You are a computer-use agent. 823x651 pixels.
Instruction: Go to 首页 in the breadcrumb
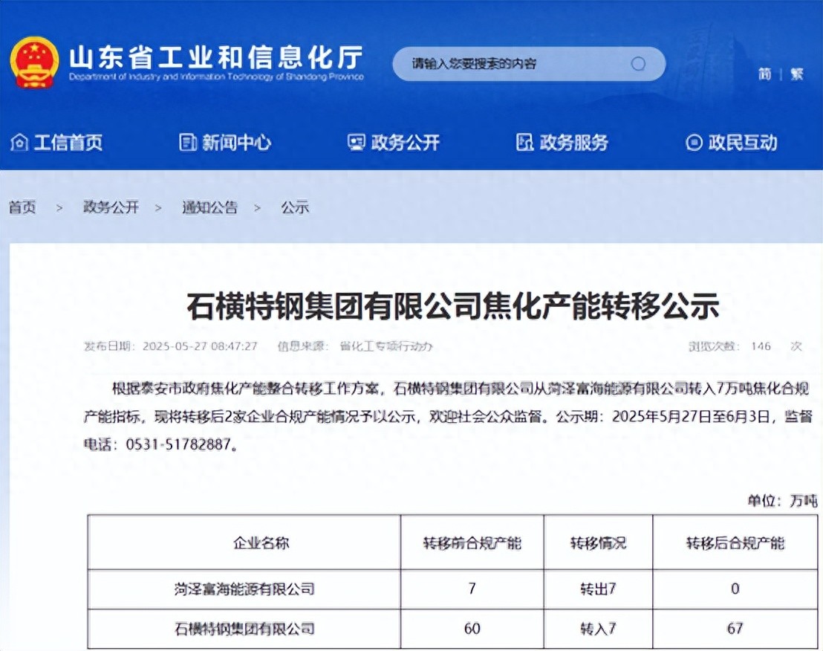(22, 207)
